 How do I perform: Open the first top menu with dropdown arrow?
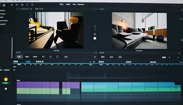pos(62,5)
